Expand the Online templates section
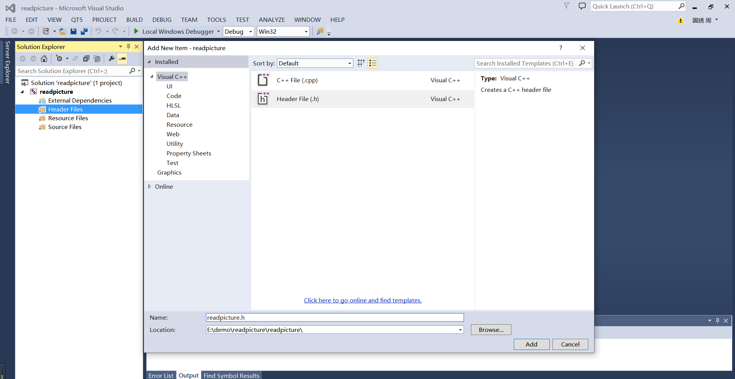 tap(150, 186)
